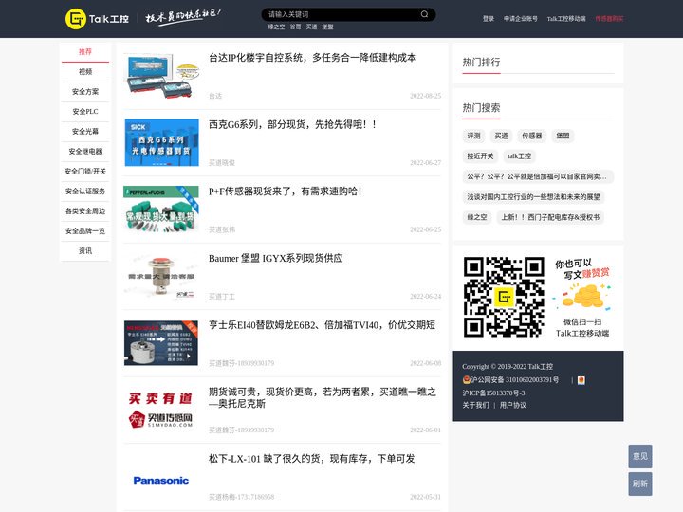Click the gold coins reward illustration
The image size is (683, 512).
[582, 297]
